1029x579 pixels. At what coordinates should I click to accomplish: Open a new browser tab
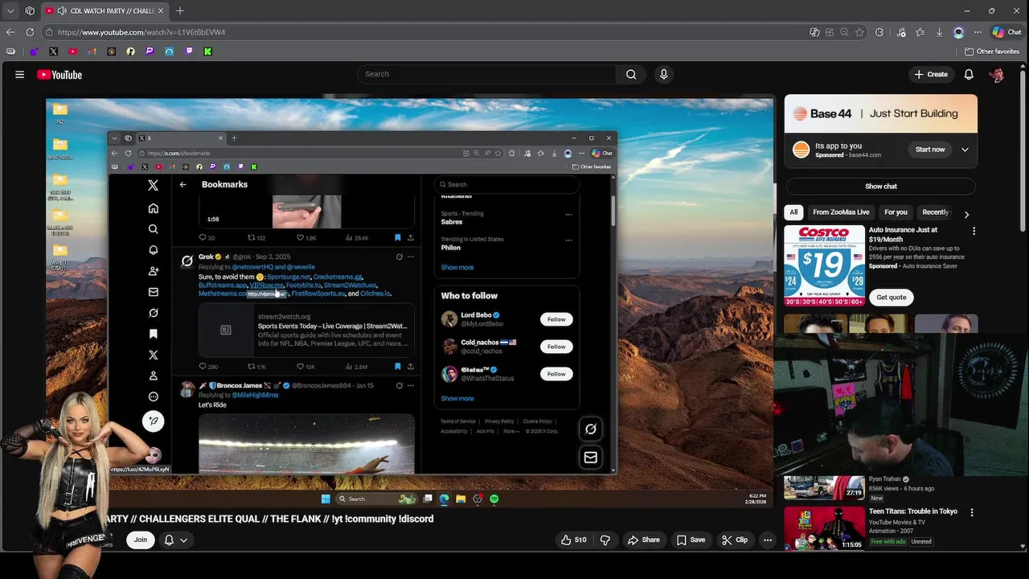pos(180,10)
